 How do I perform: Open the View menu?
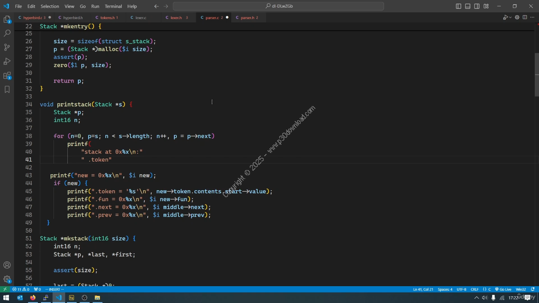[69, 6]
